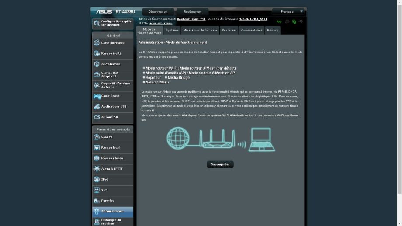Expand the Français language dropdown

(288, 12)
